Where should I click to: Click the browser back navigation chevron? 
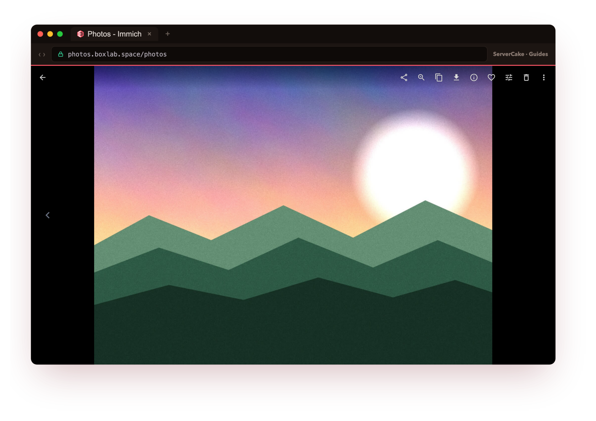[40, 55]
